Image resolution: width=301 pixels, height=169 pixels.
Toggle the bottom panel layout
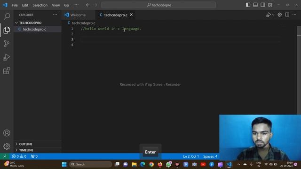click(x=255, y=5)
